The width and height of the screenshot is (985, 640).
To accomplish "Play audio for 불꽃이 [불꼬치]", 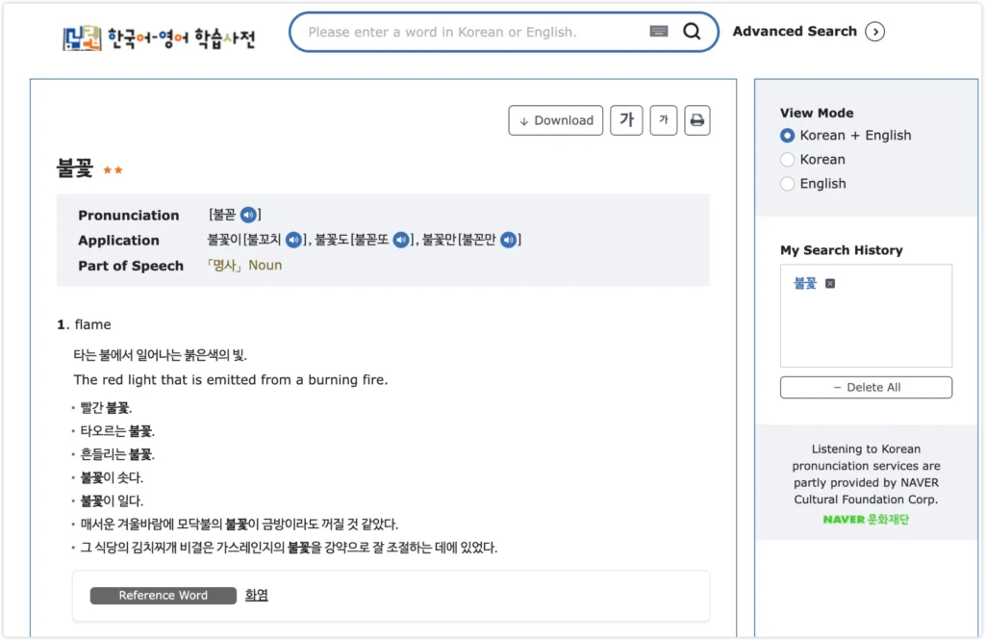I will coord(293,240).
